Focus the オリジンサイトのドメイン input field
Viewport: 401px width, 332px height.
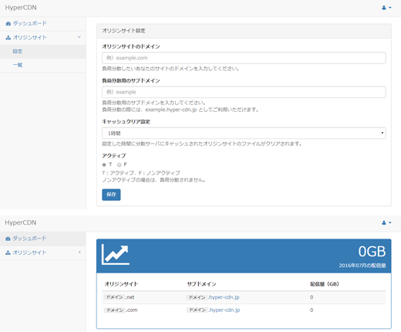pos(244,58)
